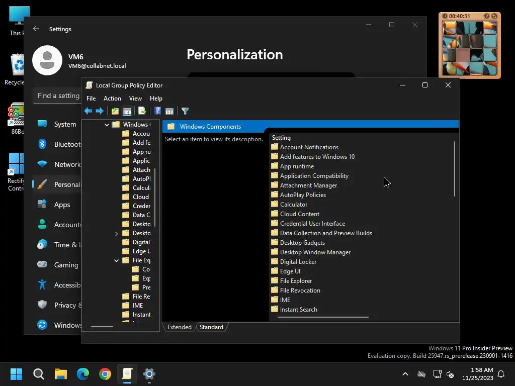
Task: Click the Back arrow in Group Policy toolbar
Action: [x=88, y=111]
